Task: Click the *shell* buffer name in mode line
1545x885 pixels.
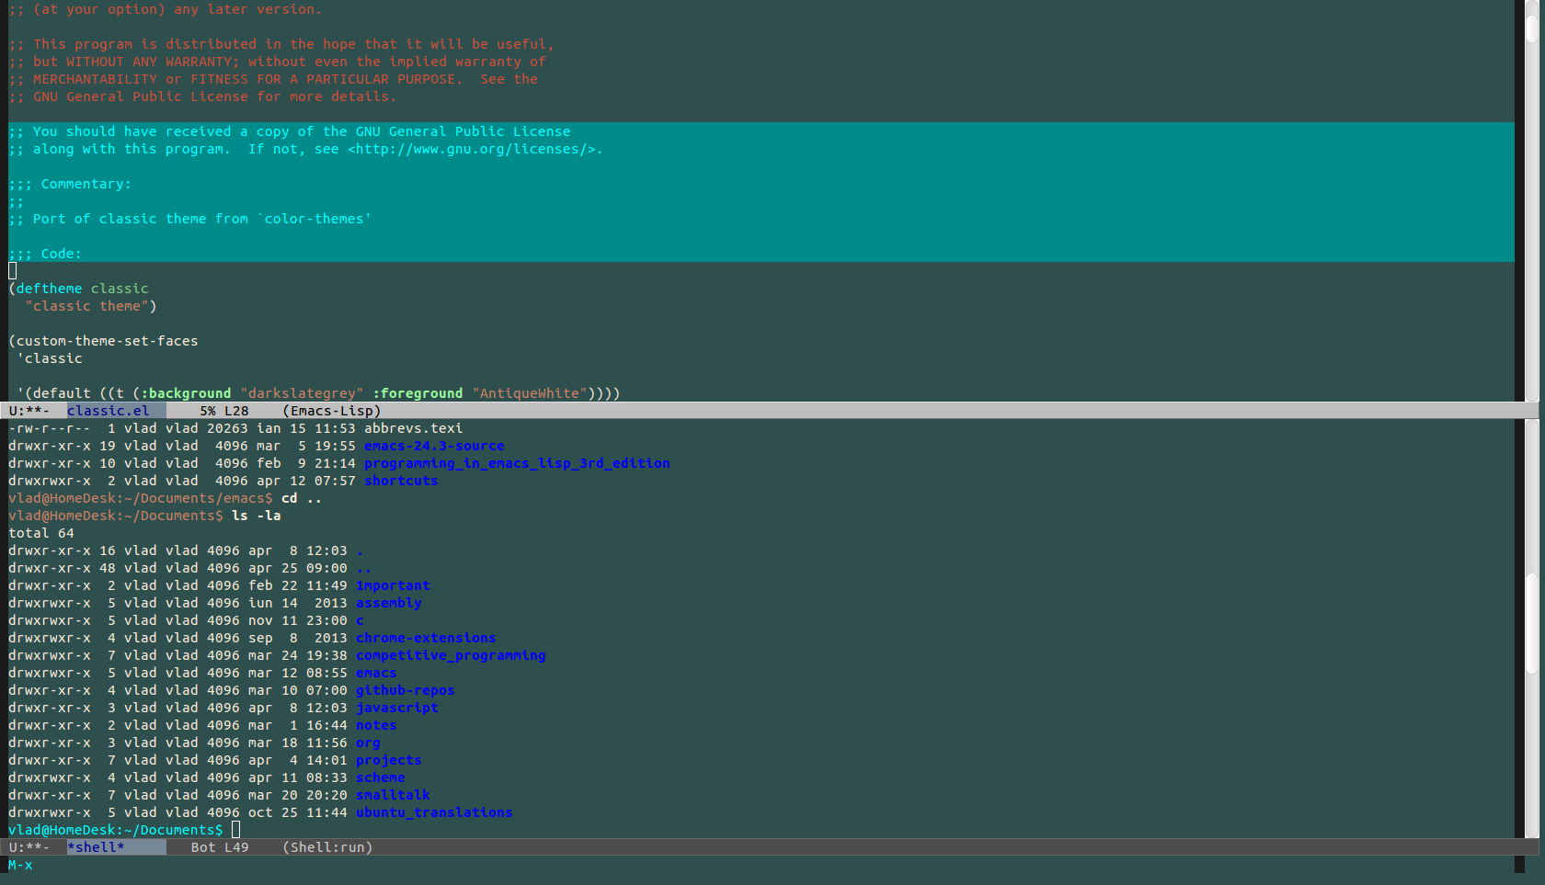Action: (96, 847)
